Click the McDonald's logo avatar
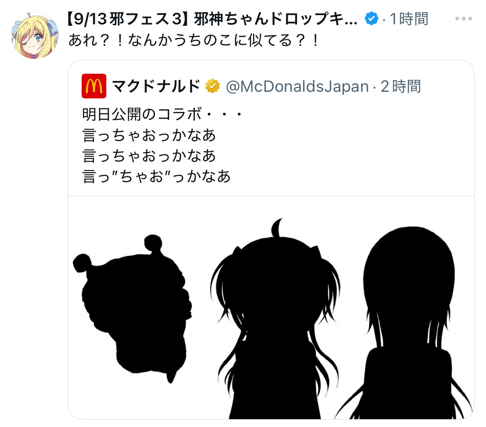This screenshot has height=427, width=486. [94, 86]
